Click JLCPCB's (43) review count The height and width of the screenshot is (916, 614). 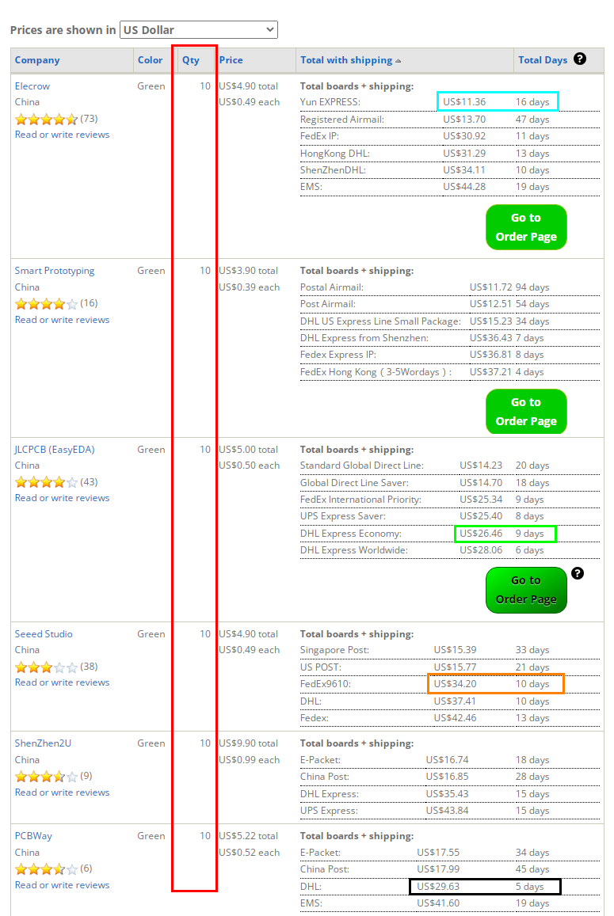89,482
